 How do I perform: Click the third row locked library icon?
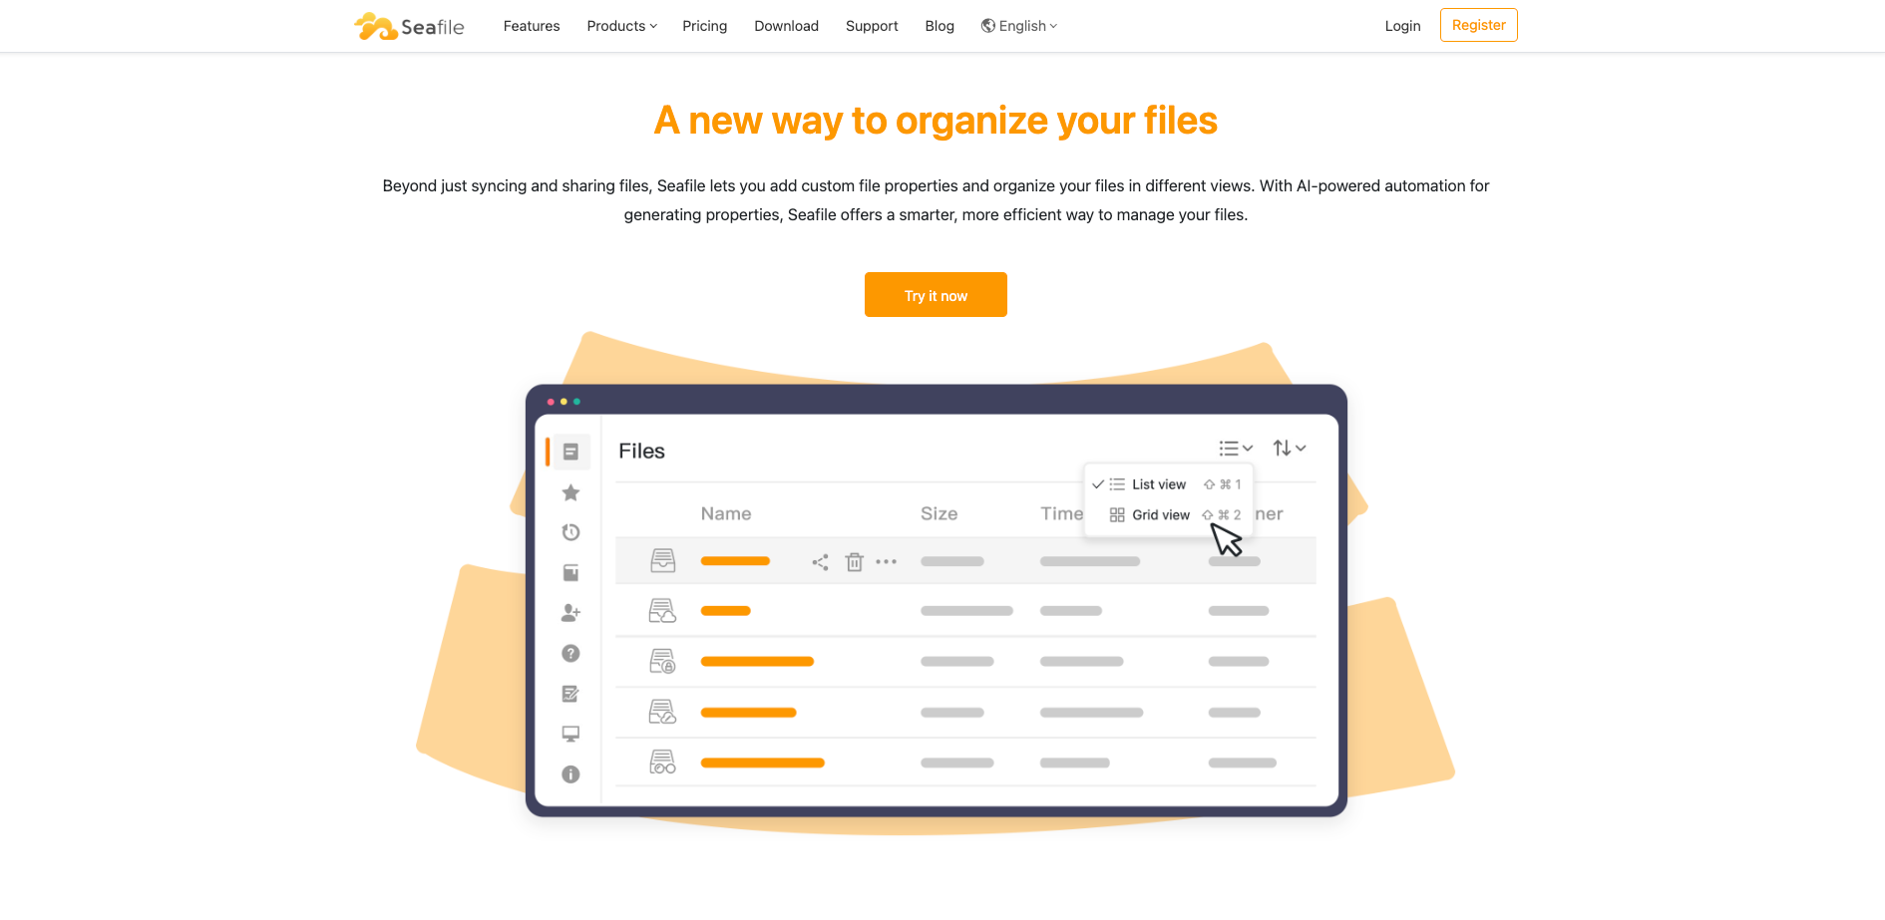(663, 661)
